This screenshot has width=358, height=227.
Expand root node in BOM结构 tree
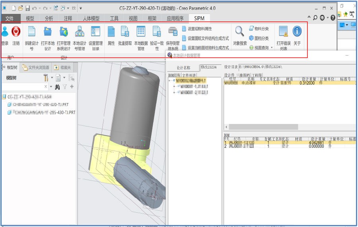click(169, 80)
